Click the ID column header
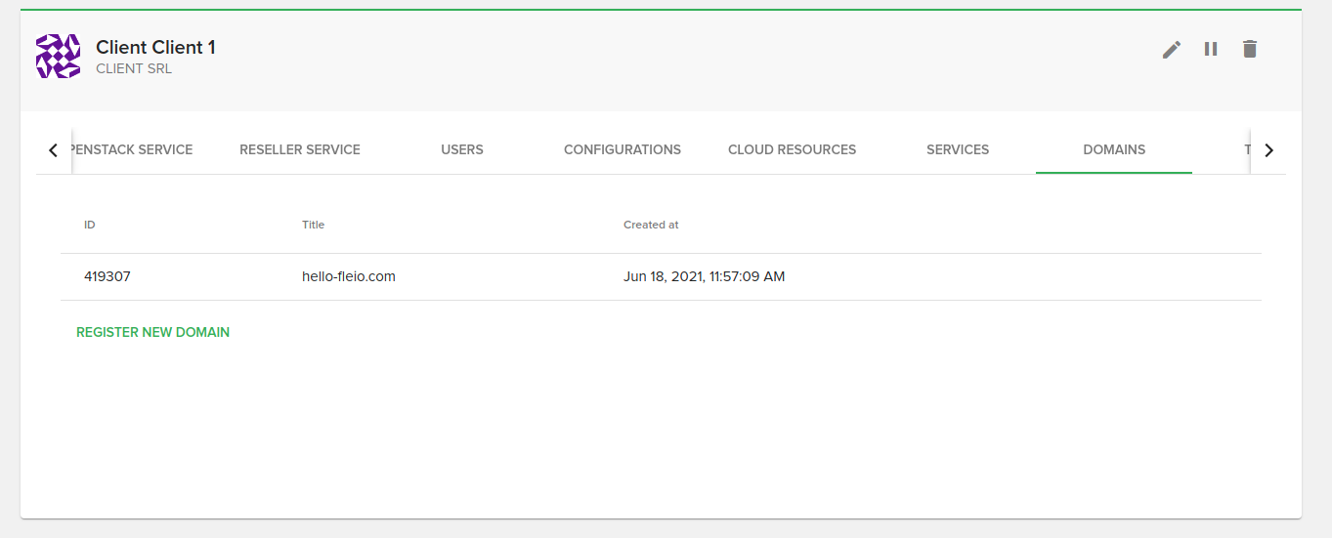 coord(90,225)
